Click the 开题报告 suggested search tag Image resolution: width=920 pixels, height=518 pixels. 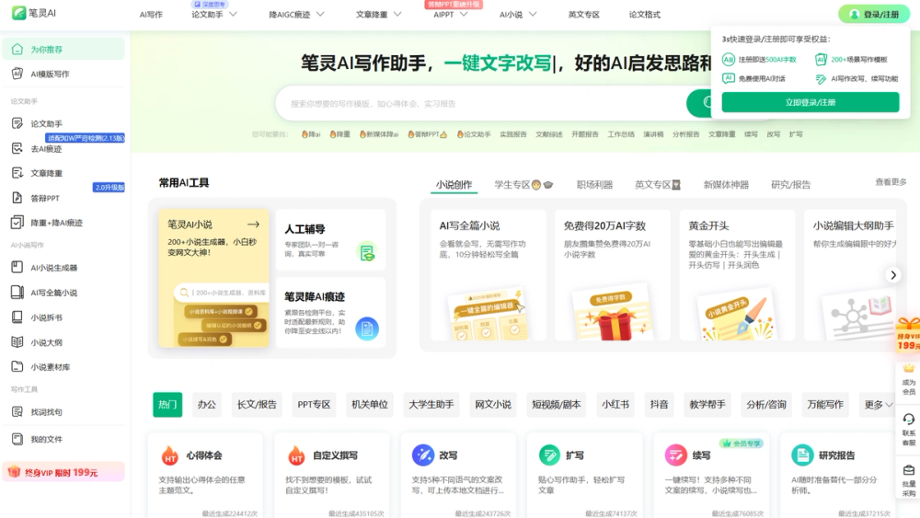pos(585,134)
